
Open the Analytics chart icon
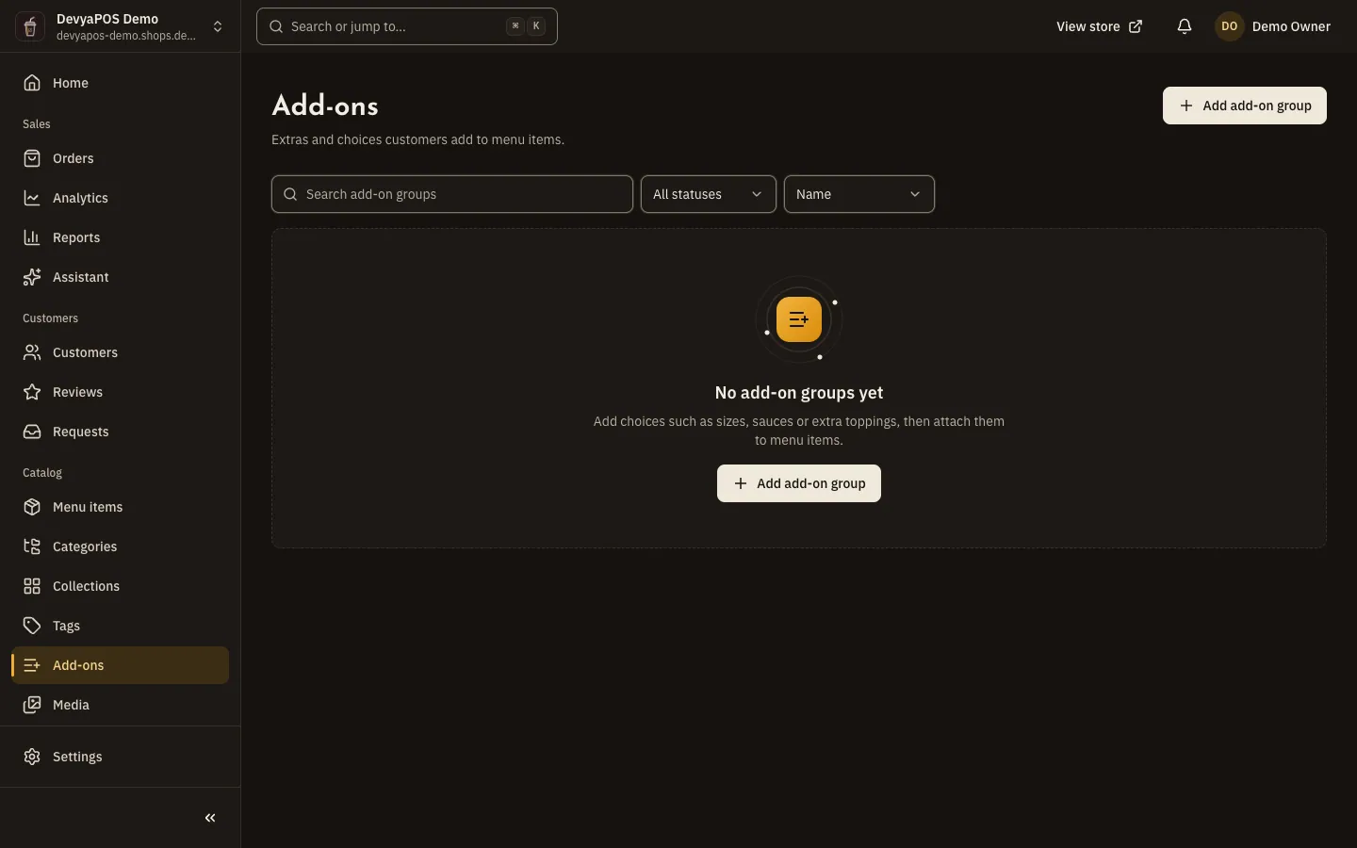tap(32, 198)
